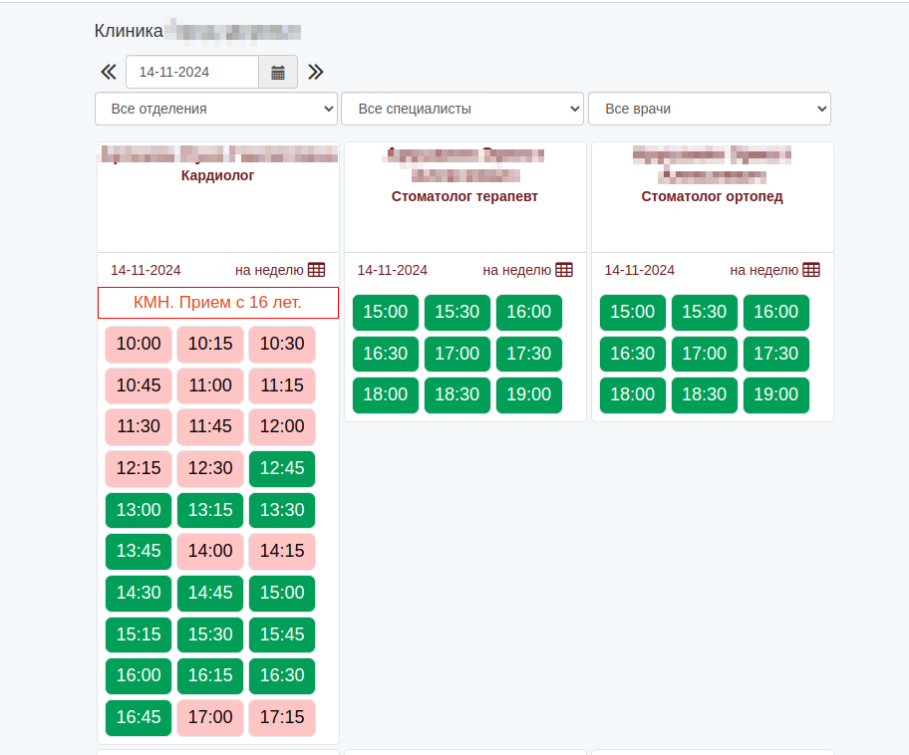Select 18:30 slot for Стоматолог терапевт
The height and width of the screenshot is (755, 909).
pos(457,394)
